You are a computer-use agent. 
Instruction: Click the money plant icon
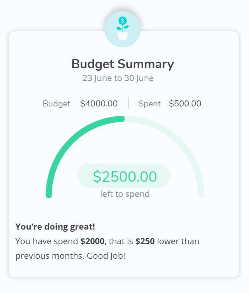[122, 29]
